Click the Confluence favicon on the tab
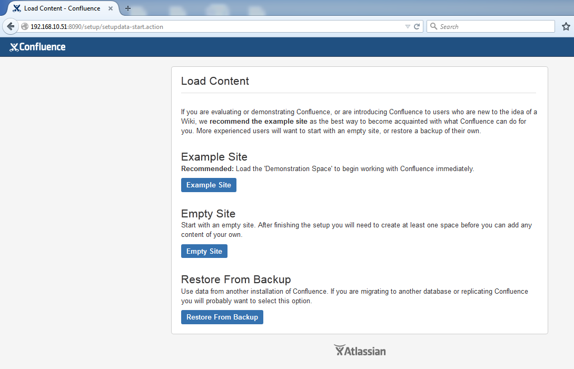 [x=17, y=8]
